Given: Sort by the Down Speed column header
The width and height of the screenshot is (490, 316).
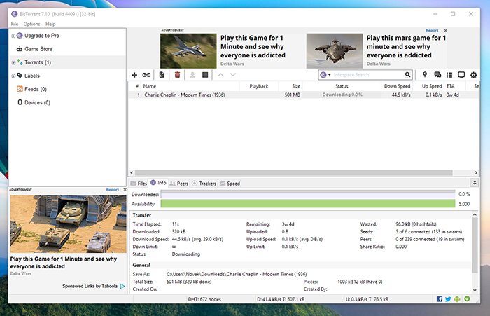Looking at the screenshot, I should tap(397, 86).
